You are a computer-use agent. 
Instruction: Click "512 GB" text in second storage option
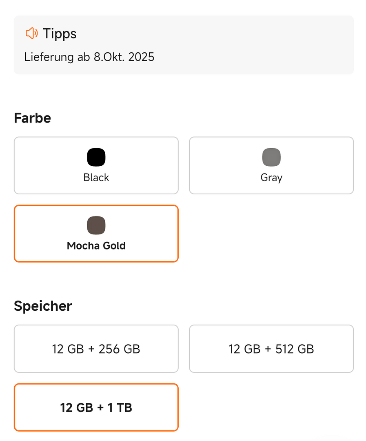[x=294, y=349]
